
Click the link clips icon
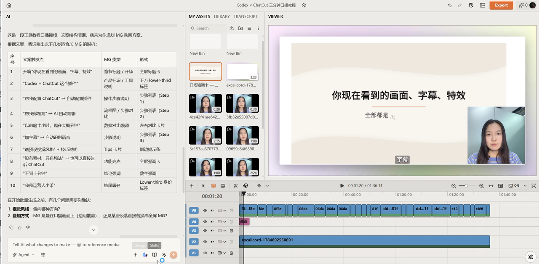coord(245,186)
